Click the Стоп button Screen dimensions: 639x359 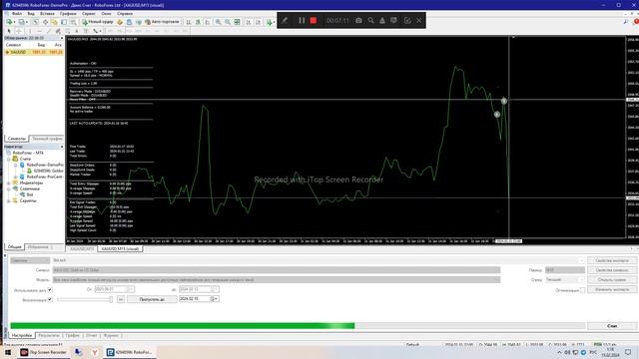612,326
